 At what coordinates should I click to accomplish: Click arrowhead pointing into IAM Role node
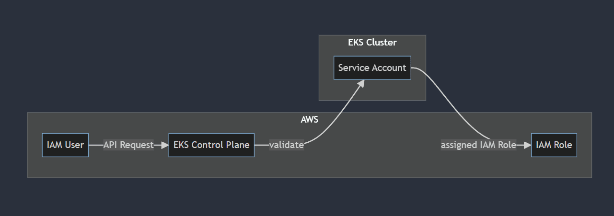click(x=527, y=145)
